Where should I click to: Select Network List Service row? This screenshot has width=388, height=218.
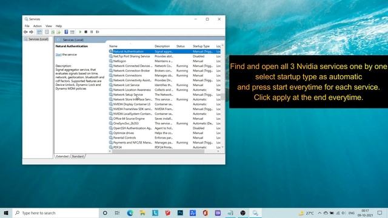[x=164, y=85]
